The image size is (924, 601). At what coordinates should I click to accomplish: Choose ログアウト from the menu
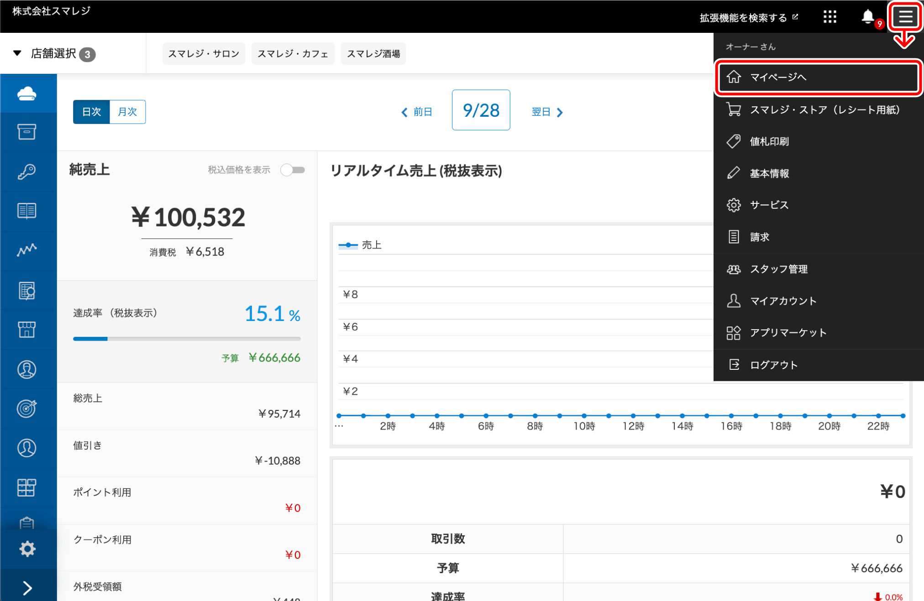[x=773, y=365]
